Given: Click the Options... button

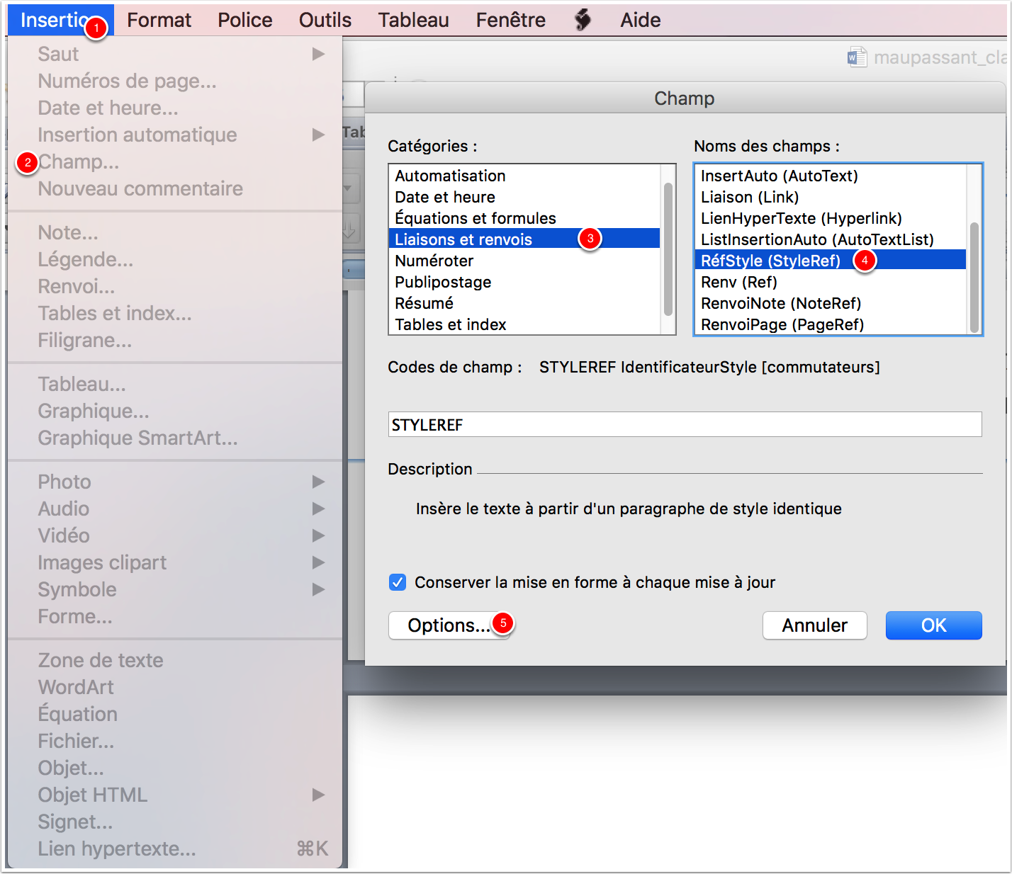Looking at the screenshot, I should (449, 625).
